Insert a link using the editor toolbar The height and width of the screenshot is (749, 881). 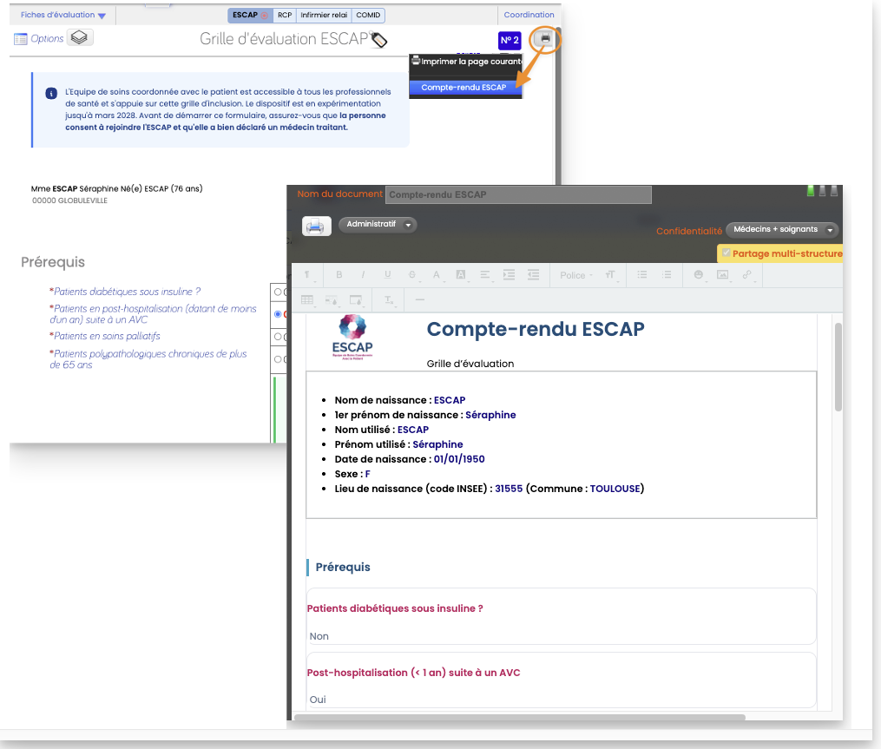click(x=746, y=275)
